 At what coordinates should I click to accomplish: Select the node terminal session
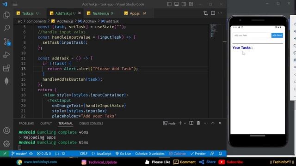(169, 123)
